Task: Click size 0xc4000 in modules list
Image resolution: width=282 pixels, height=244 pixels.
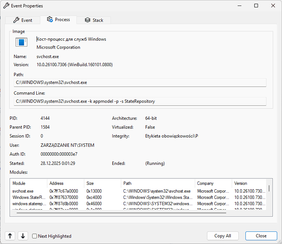Action: [94, 197]
